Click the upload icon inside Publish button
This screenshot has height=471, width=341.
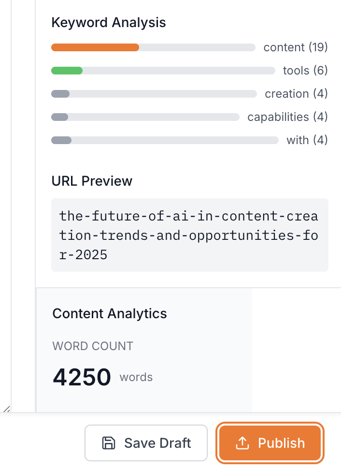pyautogui.click(x=243, y=442)
